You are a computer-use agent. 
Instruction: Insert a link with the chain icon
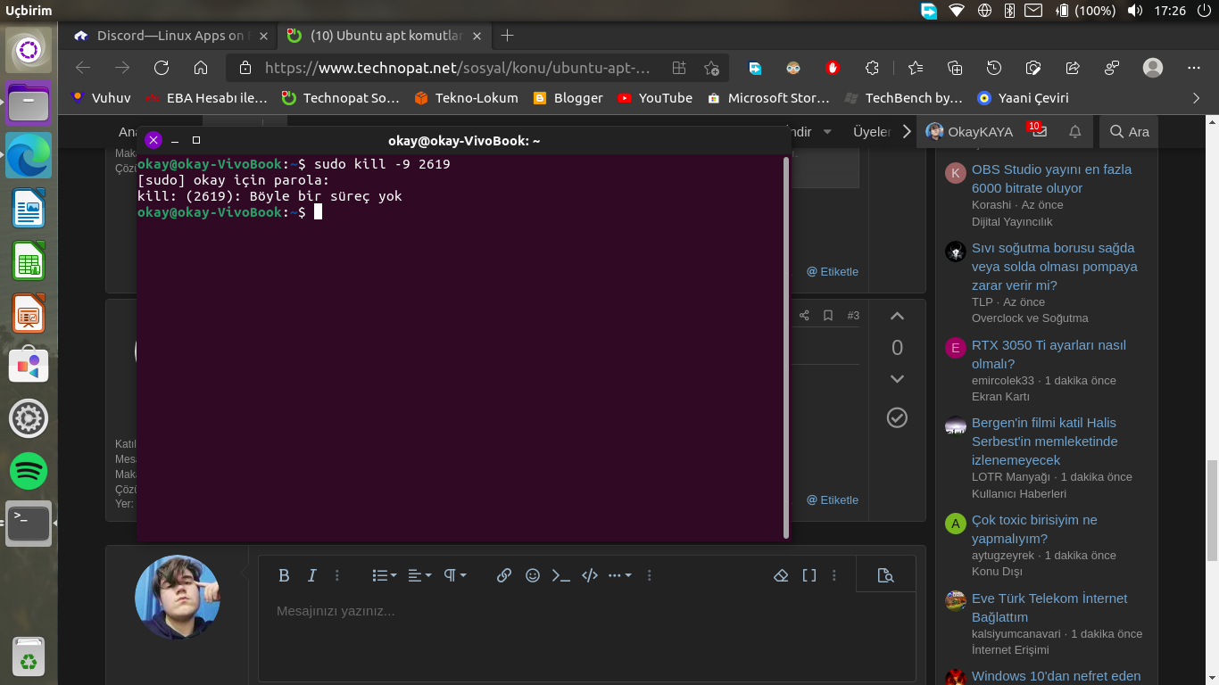[504, 575]
